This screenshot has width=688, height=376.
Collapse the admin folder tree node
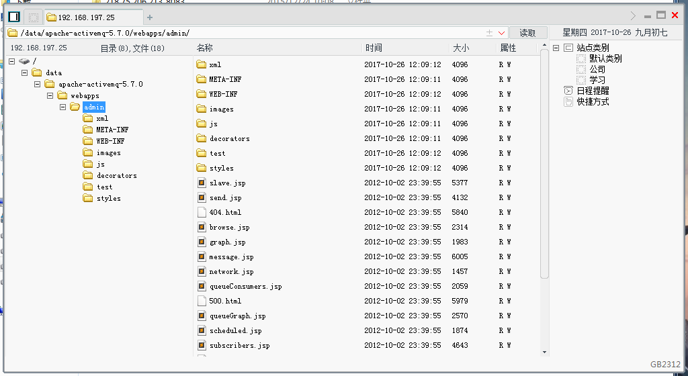(62, 107)
